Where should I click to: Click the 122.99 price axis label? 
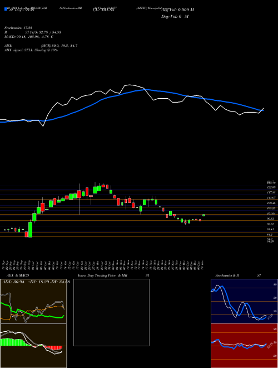pos(271,187)
